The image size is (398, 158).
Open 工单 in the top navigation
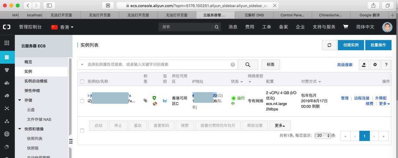pyautogui.click(x=267, y=27)
